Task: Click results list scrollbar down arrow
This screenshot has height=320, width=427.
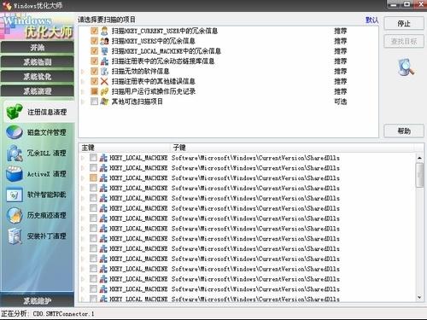Action: pyautogui.click(x=419, y=297)
